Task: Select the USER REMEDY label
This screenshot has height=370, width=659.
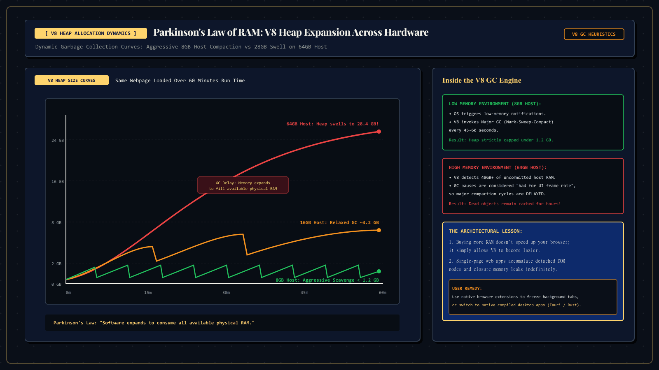Action: (x=467, y=289)
